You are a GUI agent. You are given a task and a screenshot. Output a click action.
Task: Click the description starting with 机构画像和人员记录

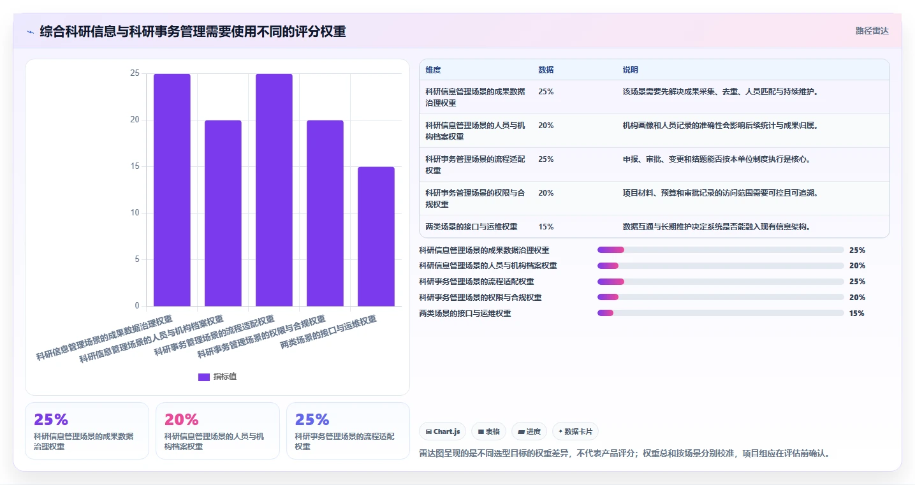(721, 126)
